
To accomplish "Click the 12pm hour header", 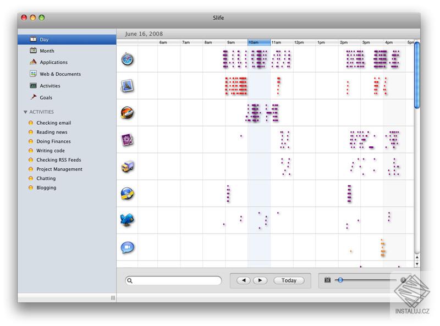I will [x=299, y=42].
